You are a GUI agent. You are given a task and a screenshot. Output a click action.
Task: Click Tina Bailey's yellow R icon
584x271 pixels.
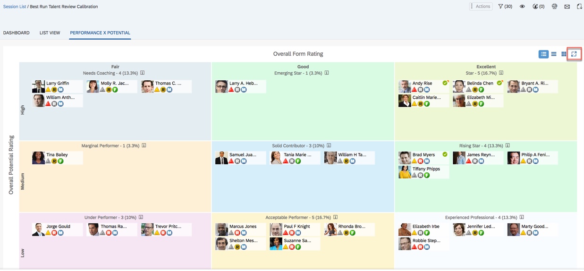click(54, 161)
